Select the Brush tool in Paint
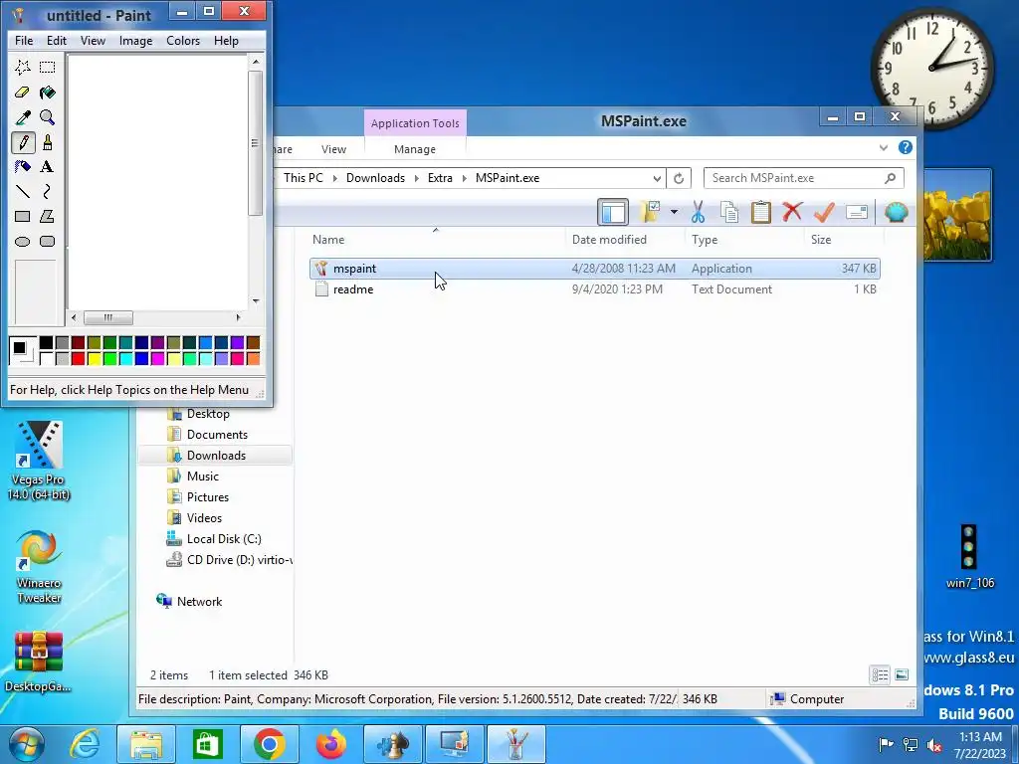Image resolution: width=1019 pixels, height=764 pixels. pyautogui.click(x=48, y=142)
